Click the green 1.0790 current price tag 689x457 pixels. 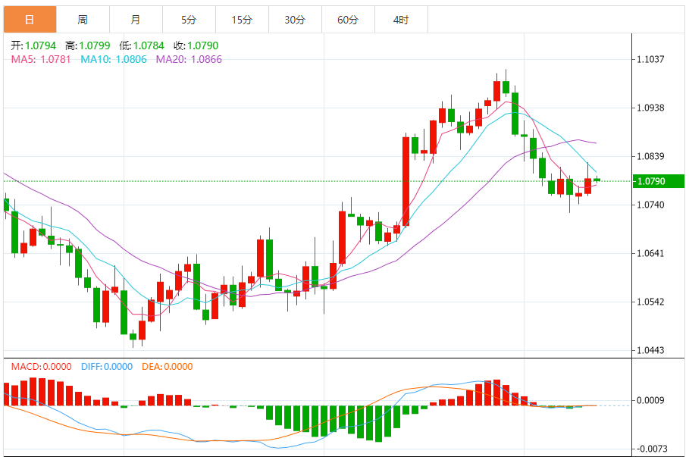click(658, 181)
